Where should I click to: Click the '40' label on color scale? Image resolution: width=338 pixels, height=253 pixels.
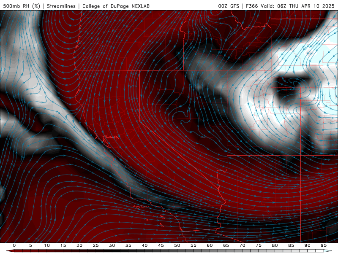[144, 245]
